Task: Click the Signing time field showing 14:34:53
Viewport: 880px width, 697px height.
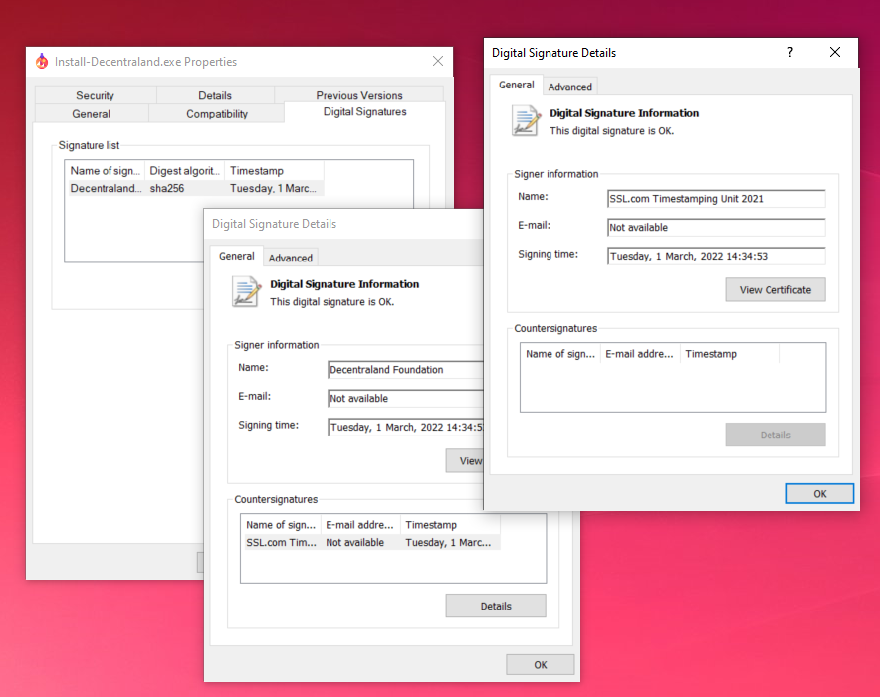Action: (715, 256)
